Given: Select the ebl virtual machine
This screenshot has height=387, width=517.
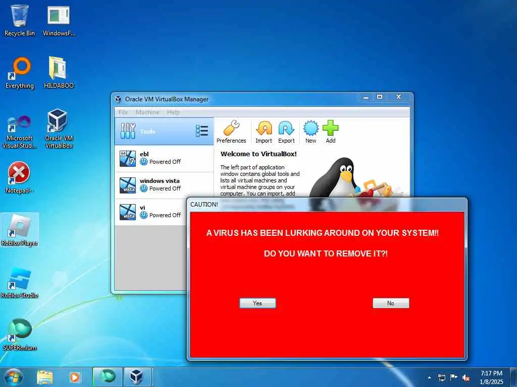Looking at the screenshot, I should 164,158.
